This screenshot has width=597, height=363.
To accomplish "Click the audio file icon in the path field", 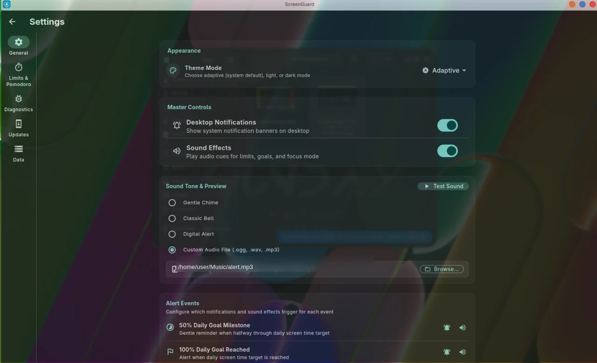I will coord(174,269).
